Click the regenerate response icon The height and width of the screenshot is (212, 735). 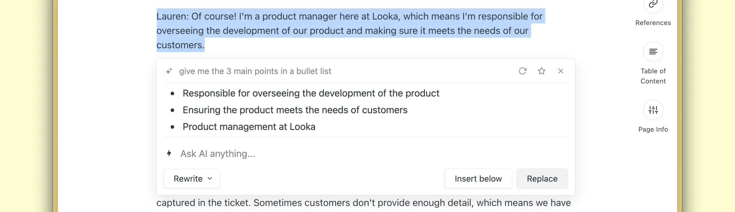pyautogui.click(x=522, y=71)
